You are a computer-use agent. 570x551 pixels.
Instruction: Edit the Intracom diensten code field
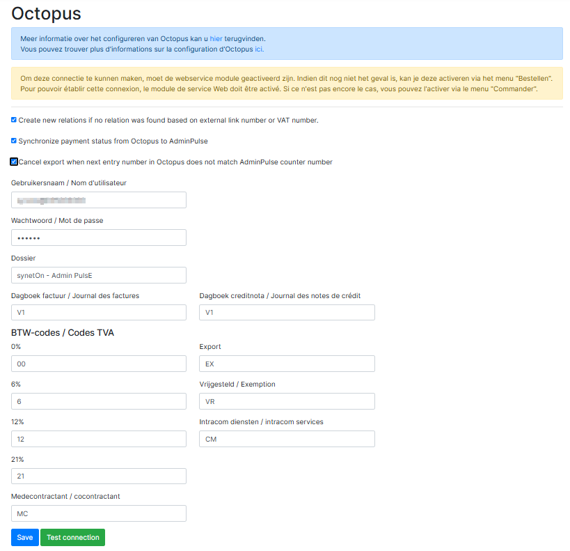287,439
